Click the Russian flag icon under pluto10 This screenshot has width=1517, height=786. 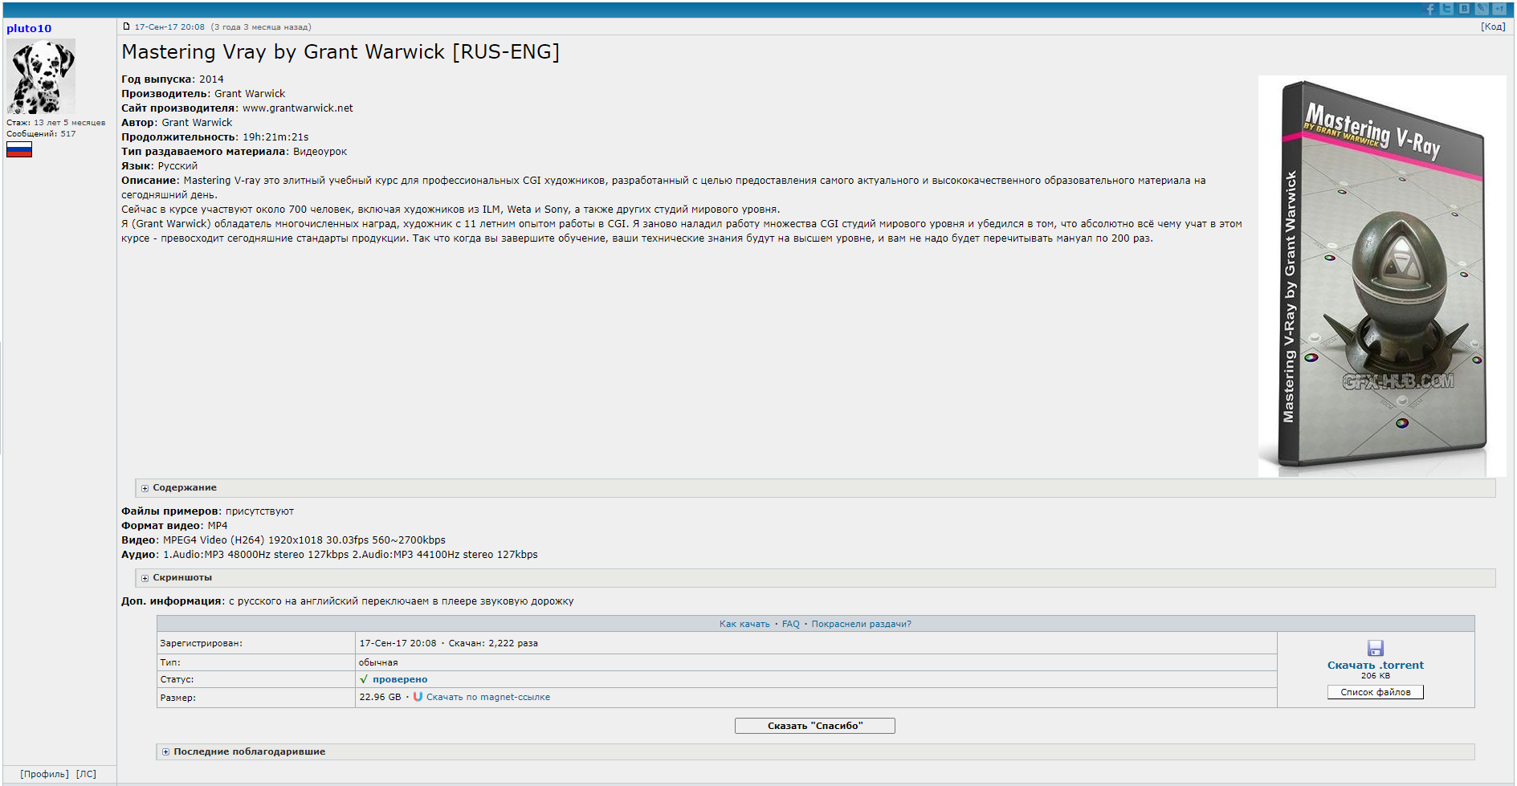click(19, 149)
